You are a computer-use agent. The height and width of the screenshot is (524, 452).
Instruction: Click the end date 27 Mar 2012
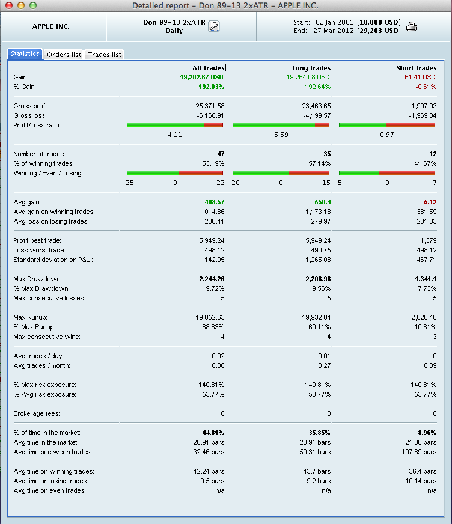334,31
